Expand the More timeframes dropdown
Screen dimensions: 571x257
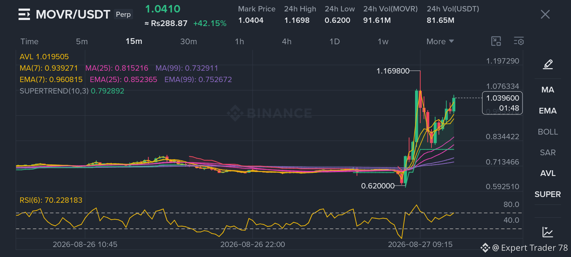pos(440,41)
